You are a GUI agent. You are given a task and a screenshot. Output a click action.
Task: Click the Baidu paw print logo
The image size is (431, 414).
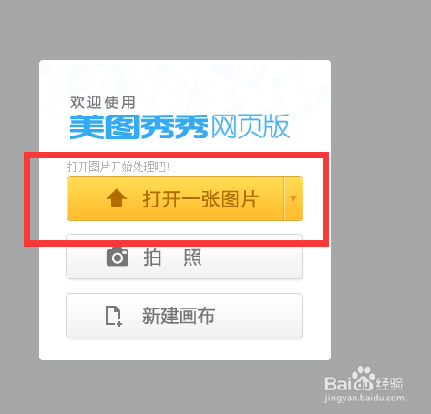[x=364, y=379]
